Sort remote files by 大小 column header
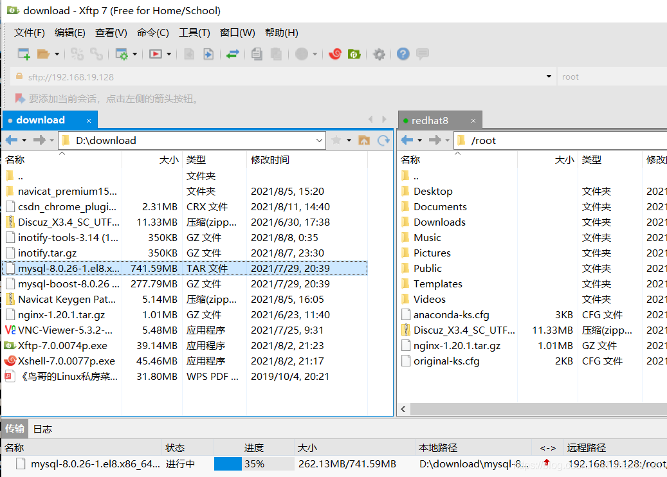 click(563, 159)
